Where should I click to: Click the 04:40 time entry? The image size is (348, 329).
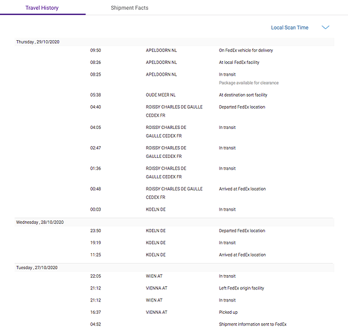[x=95, y=107]
